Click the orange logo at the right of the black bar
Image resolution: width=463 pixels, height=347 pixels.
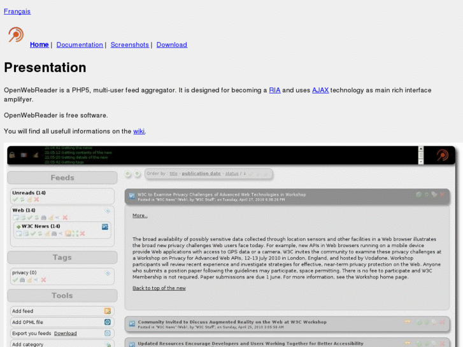coord(443,155)
